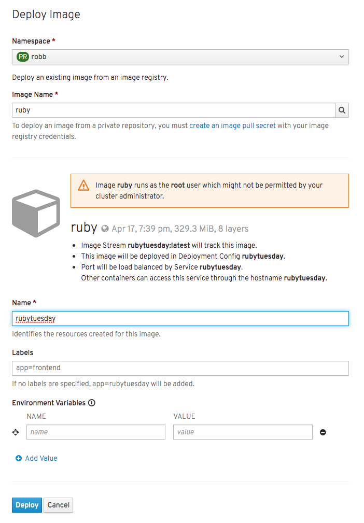Screen dimensions: 364x523
Task: Click the Environment Variables info icon
Action: click(x=92, y=403)
